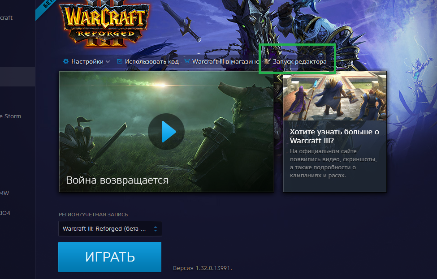Click the redeem code checkmark icon
Image resolution: width=437 pixels, height=279 pixels.
(120, 61)
